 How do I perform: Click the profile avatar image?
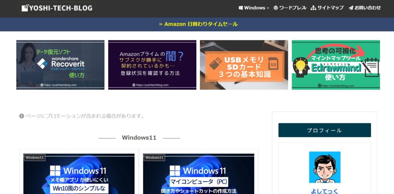point(325,167)
